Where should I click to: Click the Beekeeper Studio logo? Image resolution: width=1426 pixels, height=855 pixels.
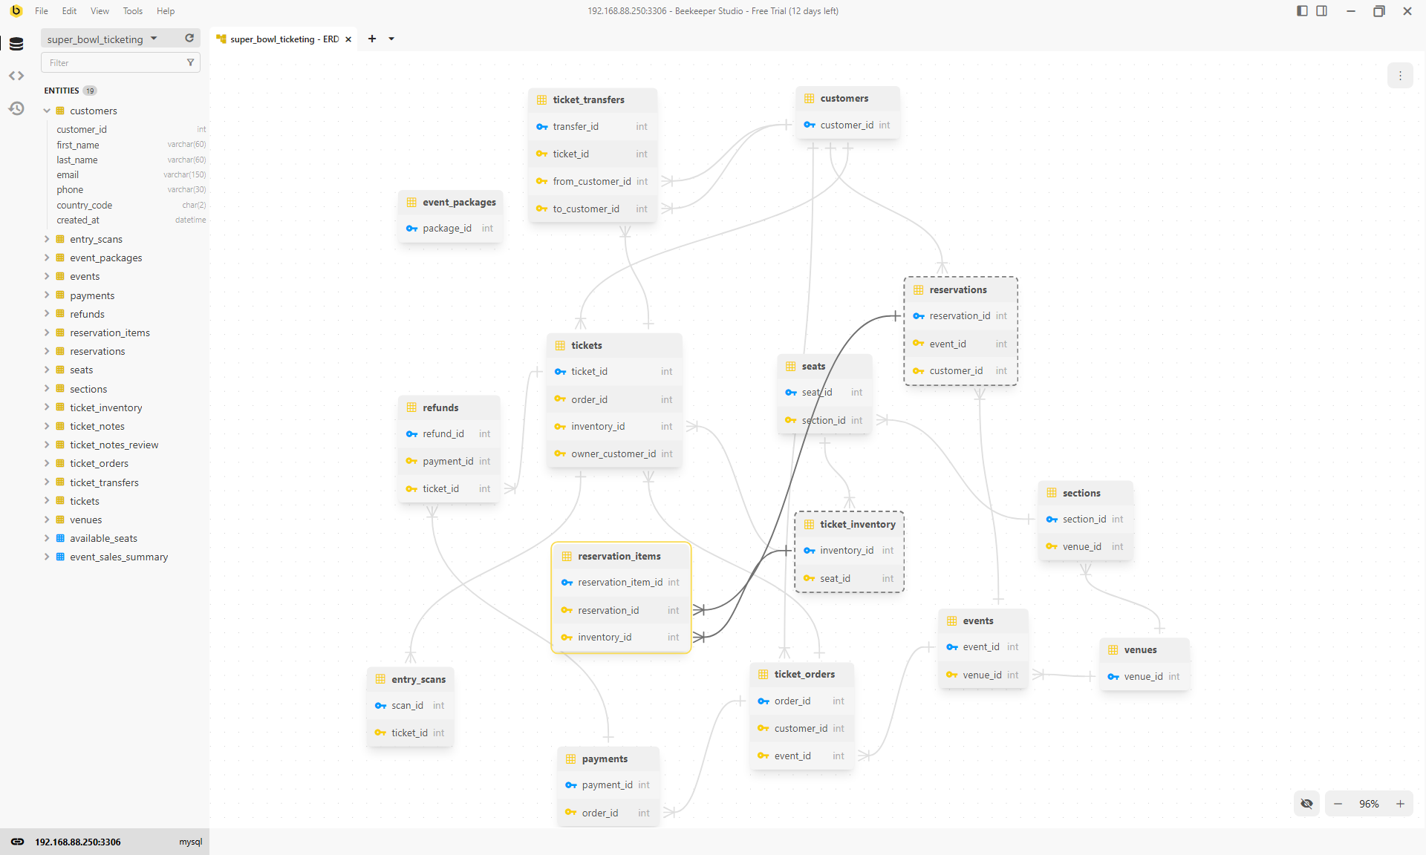pos(16,10)
